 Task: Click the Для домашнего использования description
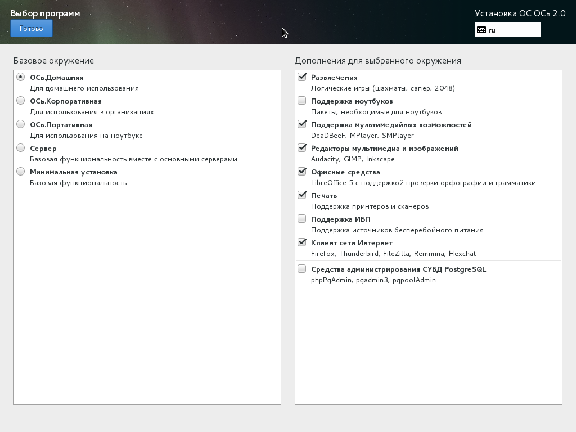click(x=84, y=88)
